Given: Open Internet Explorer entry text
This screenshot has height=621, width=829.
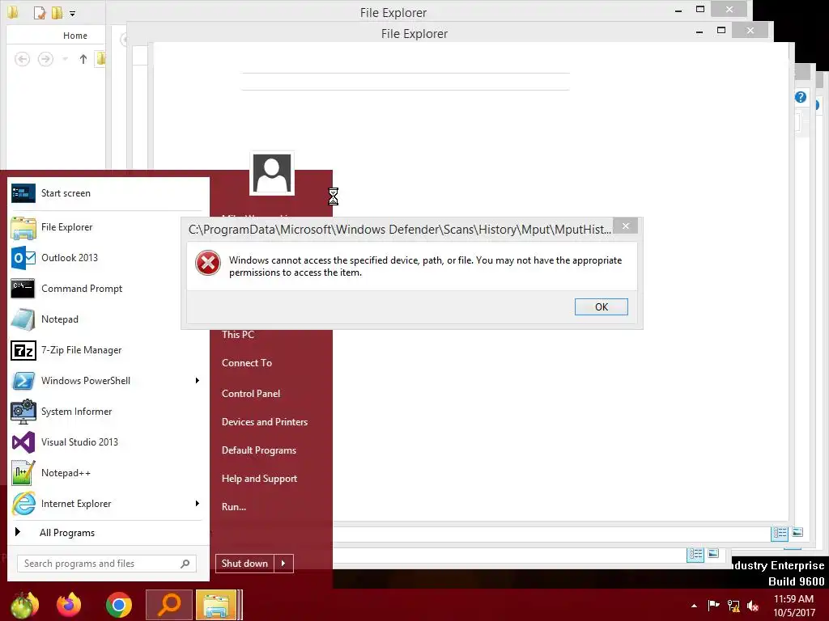Looking at the screenshot, I should pyautogui.click(x=76, y=504).
